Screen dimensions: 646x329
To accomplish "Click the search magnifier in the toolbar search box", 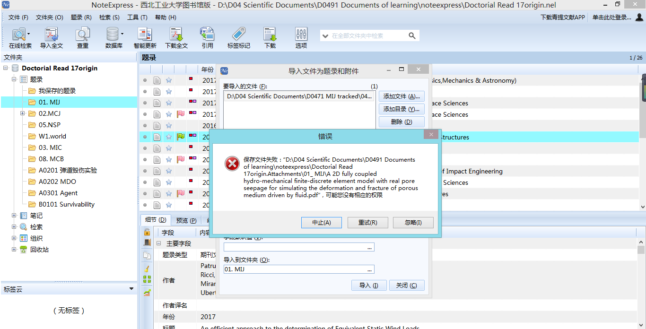I will click(x=412, y=35).
